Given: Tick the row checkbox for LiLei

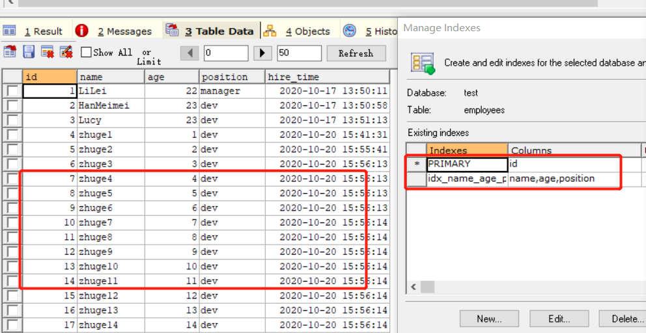Looking at the screenshot, I should [x=12, y=91].
